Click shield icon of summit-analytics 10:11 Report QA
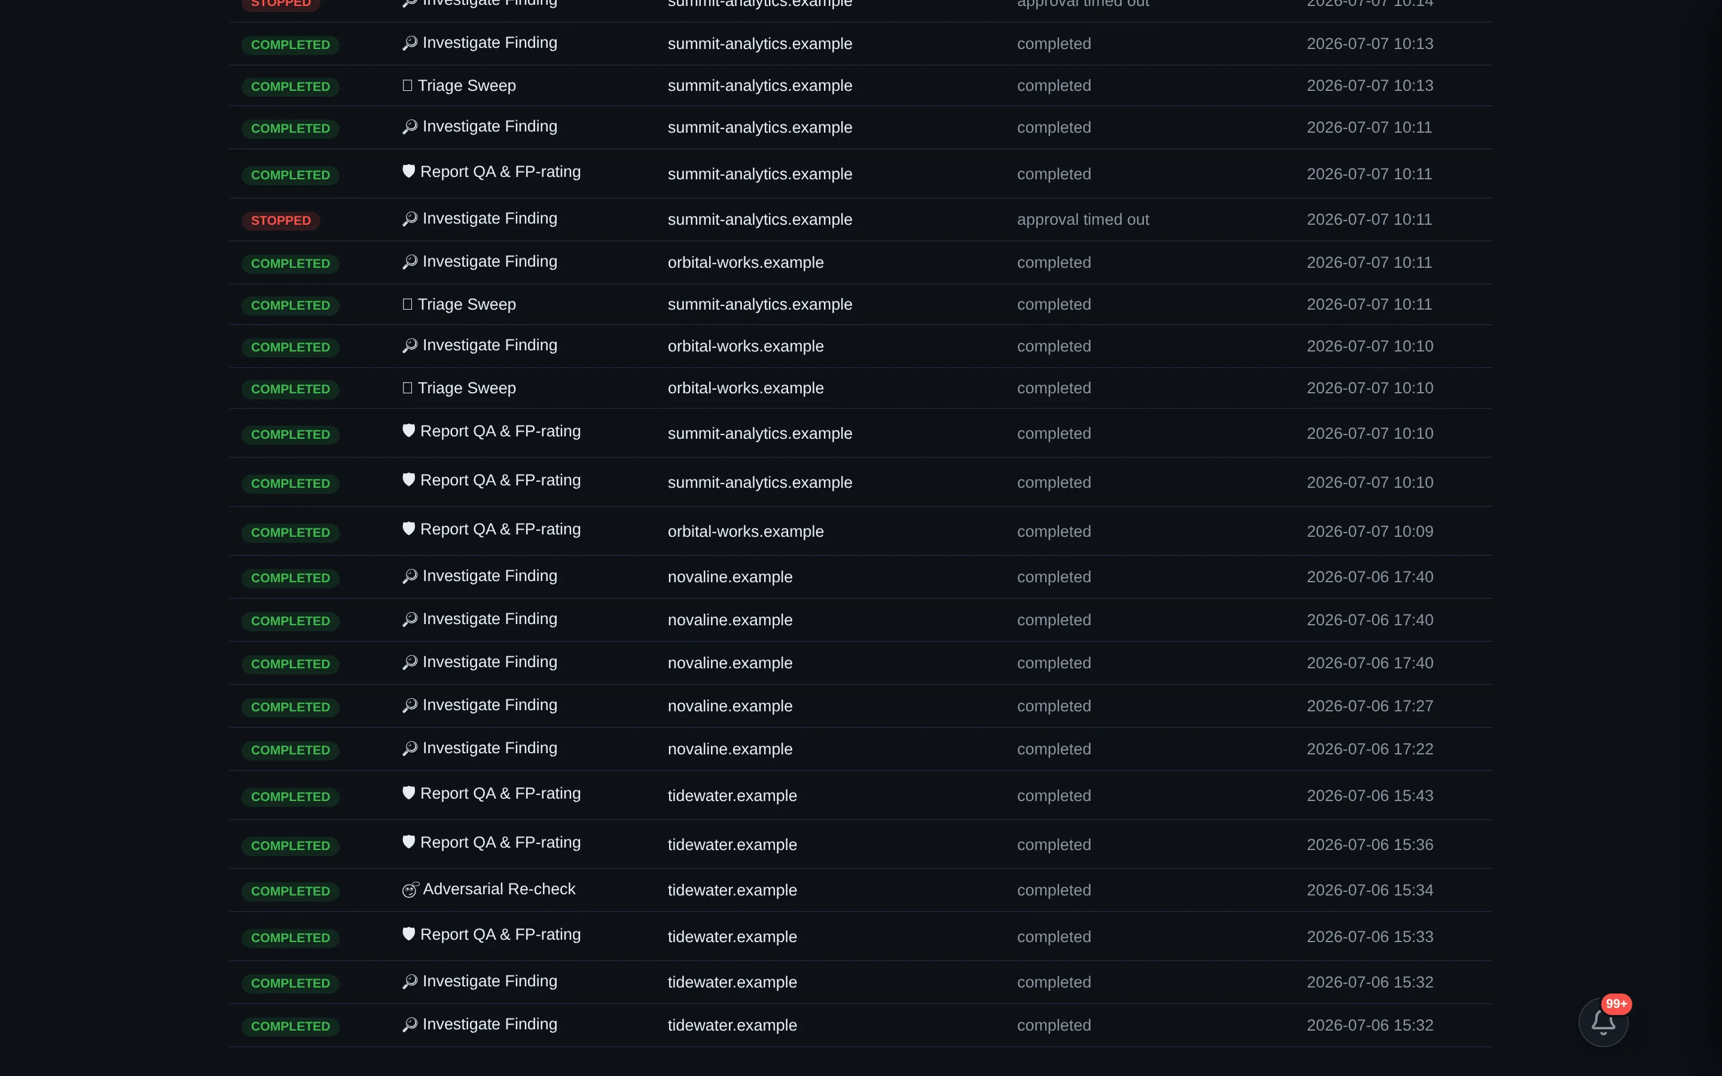Image resolution: width=1722 pixels, height=1076 pixels. point(408,172)
